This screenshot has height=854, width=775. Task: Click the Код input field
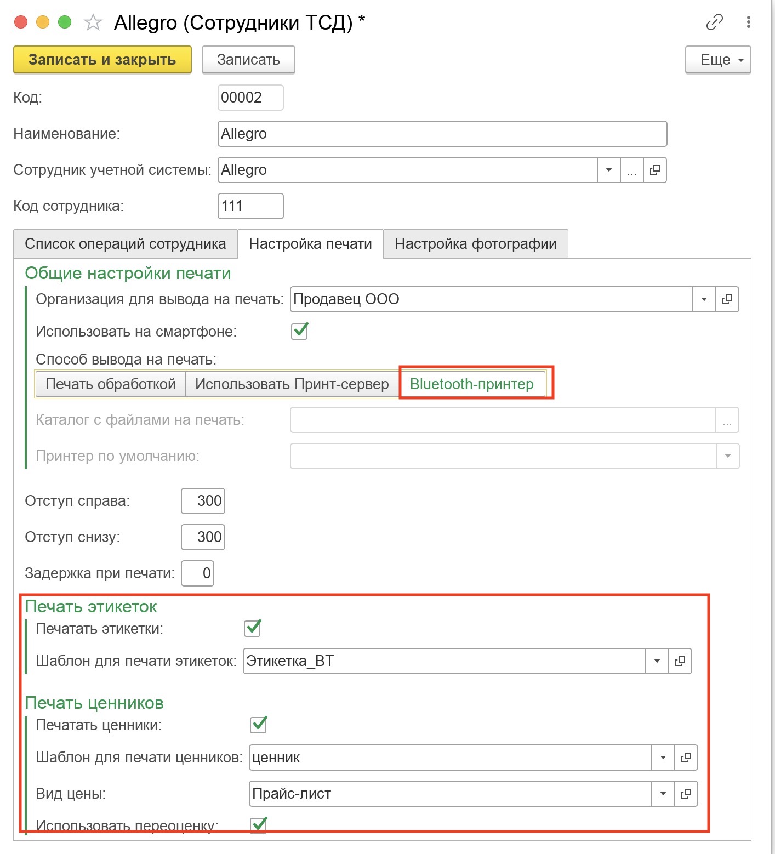pos(250,98)
